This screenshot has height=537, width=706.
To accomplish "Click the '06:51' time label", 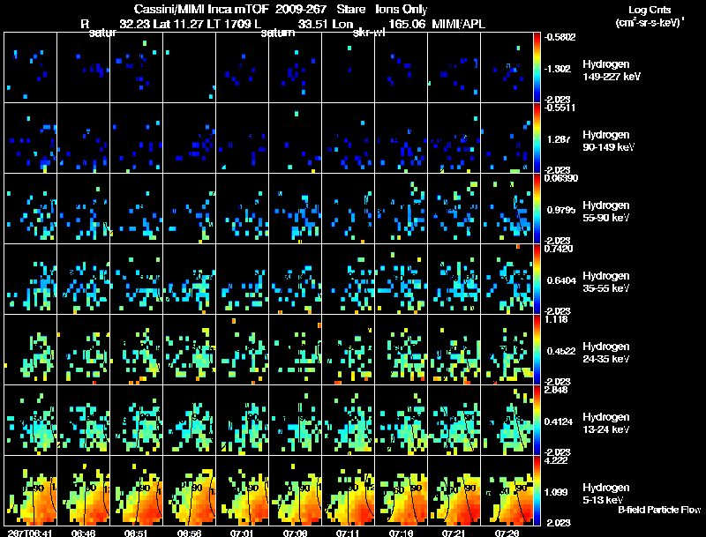I will point(137,533).
